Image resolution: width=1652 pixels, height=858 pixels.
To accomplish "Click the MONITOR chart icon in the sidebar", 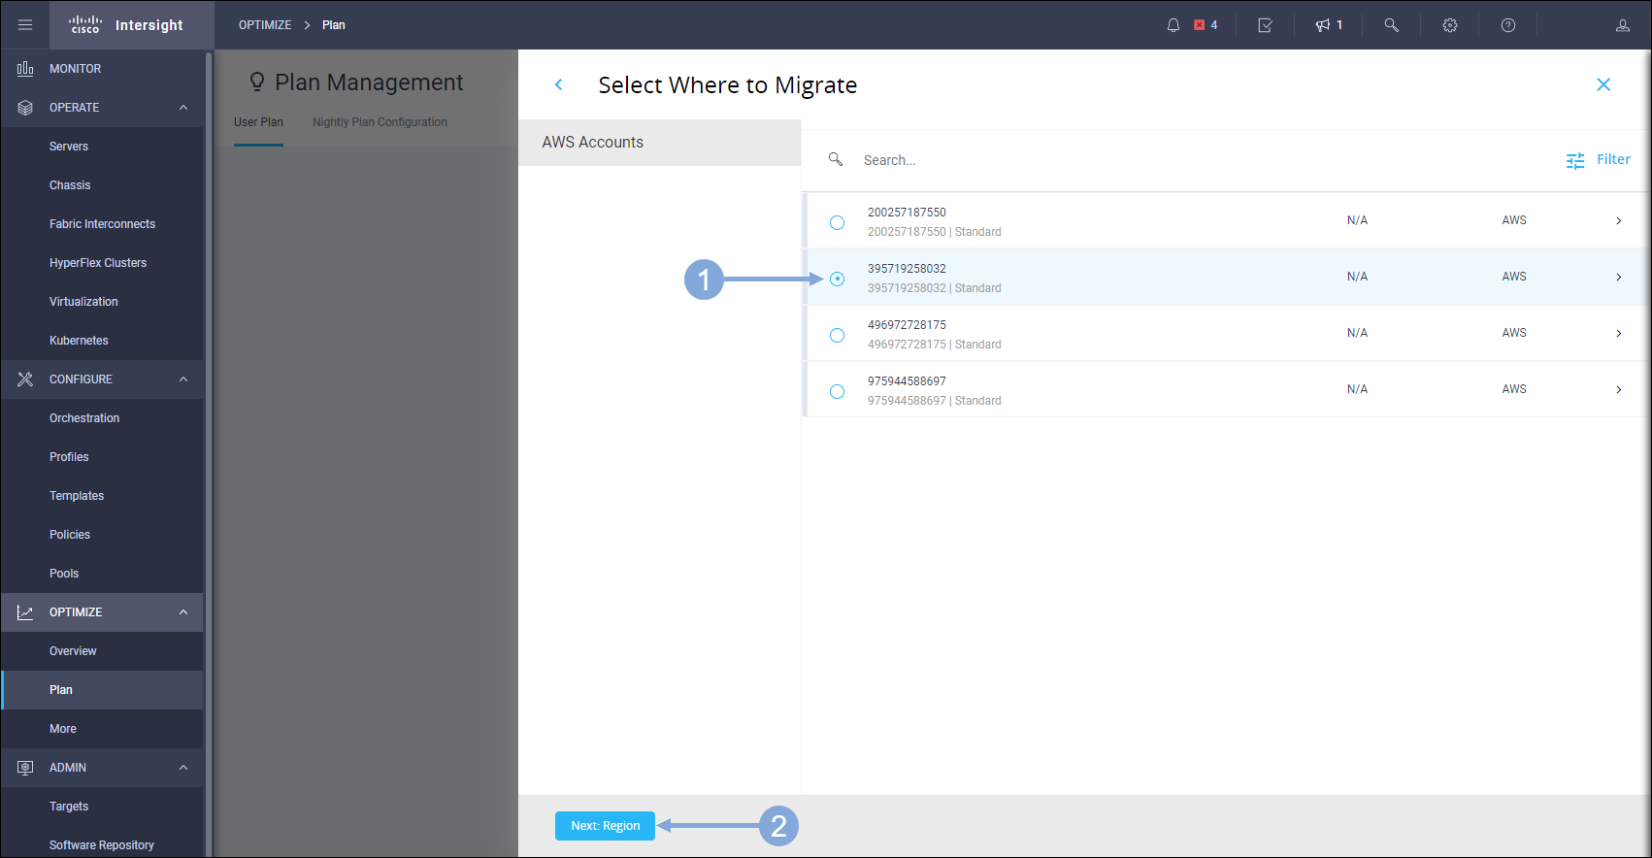I will click(25, 69).
